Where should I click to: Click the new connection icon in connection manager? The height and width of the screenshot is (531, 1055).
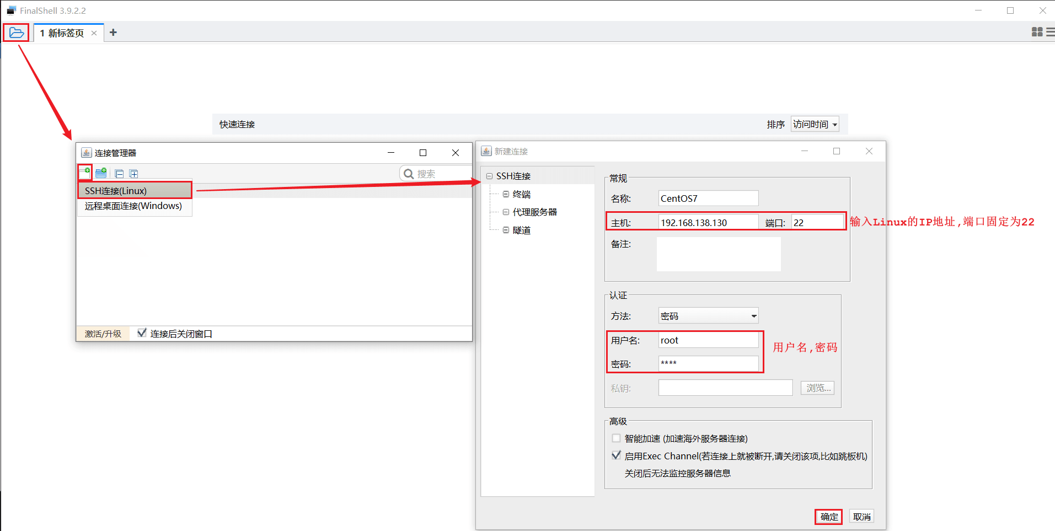pos(85,173)
